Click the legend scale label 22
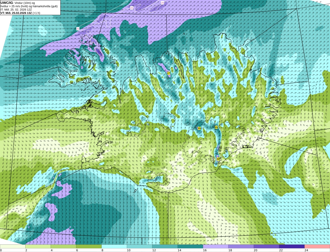 pos(281,250)
